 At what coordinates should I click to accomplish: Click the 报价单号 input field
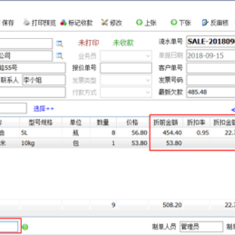(x=126, y=68)
